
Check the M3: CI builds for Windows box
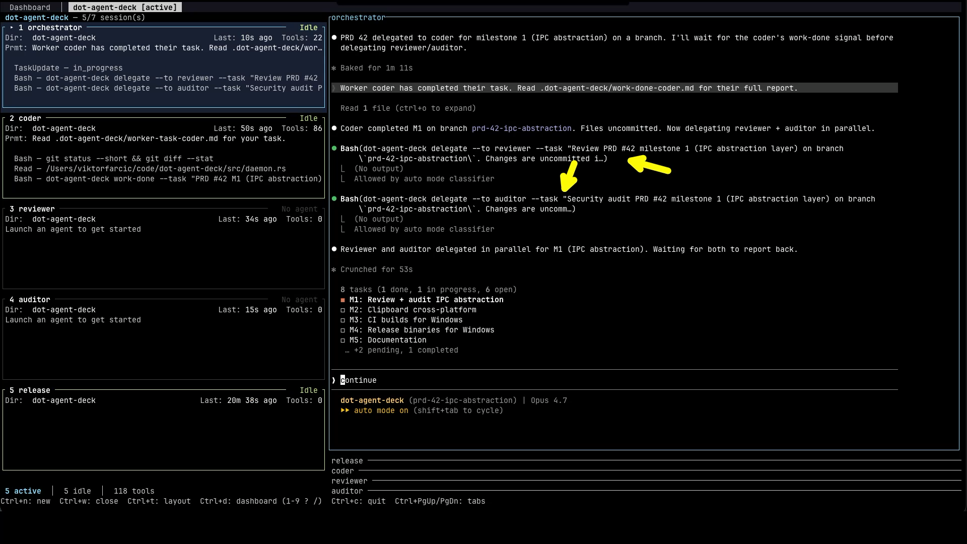click(343, 320)
